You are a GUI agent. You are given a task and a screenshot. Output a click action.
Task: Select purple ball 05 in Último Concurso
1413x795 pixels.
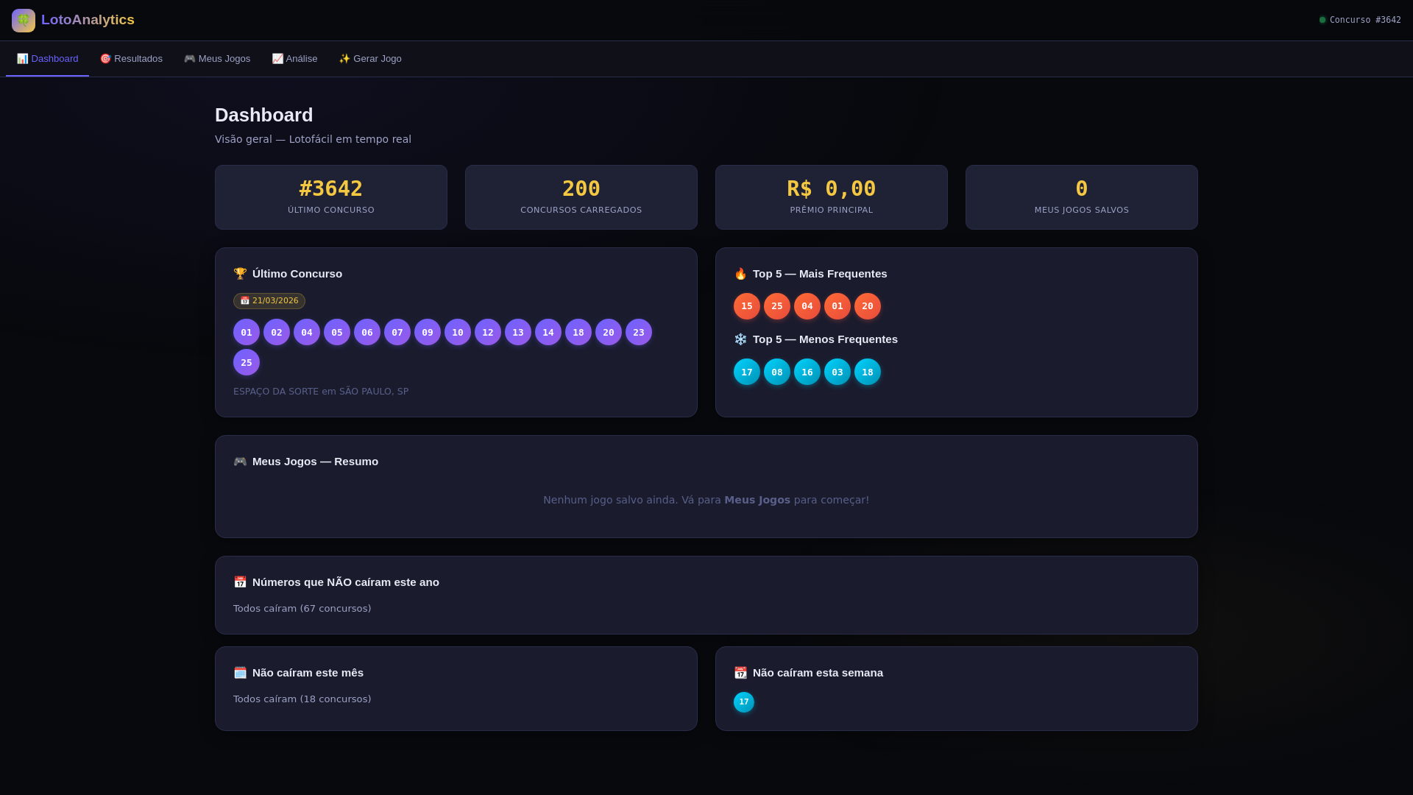337,332
